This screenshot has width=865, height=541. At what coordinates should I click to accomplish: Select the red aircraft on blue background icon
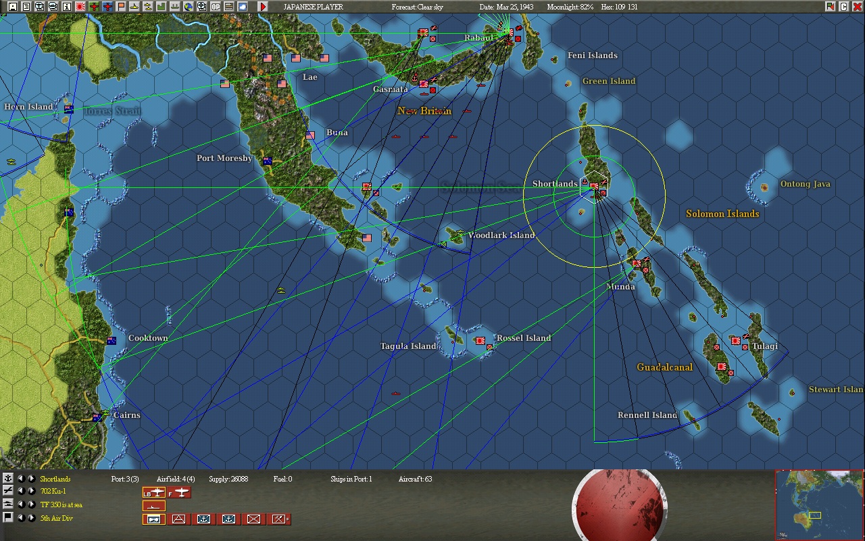click(x=107, y=7)
